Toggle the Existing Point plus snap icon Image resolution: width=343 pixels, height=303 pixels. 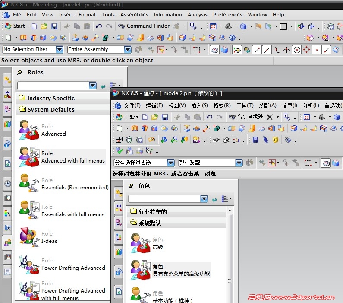click(317, 50)
